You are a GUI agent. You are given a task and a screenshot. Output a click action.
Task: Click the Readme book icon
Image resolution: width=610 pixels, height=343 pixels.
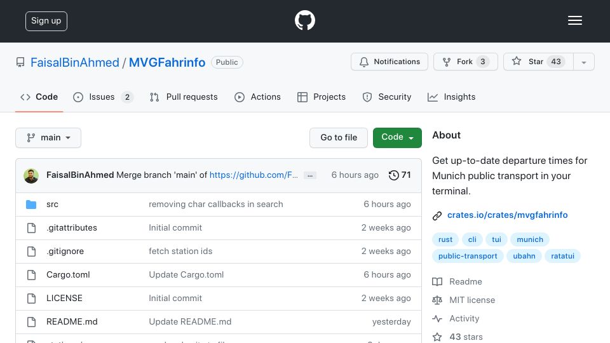point(437,281)
